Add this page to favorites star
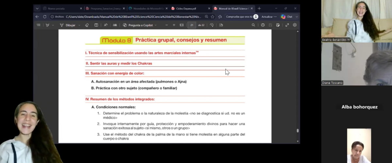The height and width of the screenshot is (163, 392). pyautogui.click(x=213, y=17)
